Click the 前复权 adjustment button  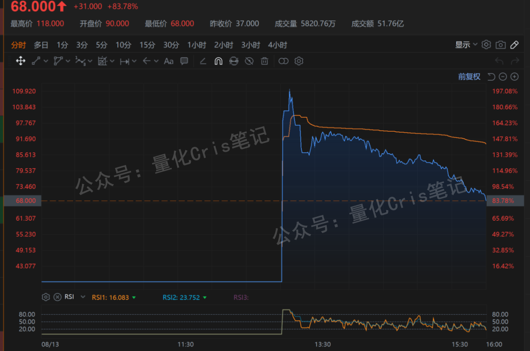click(469, 76)
